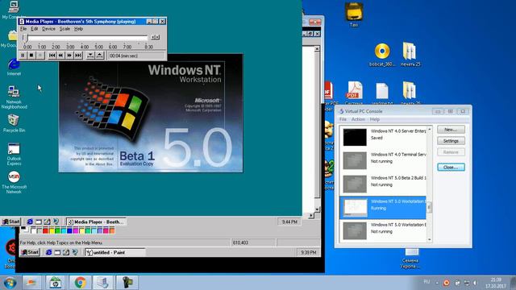Click video camera recorder icon in taskbar

tap(127, 283)
